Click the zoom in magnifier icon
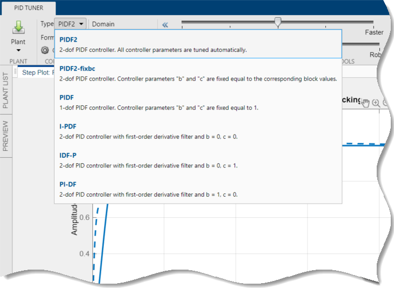 (x=376, y=103)
